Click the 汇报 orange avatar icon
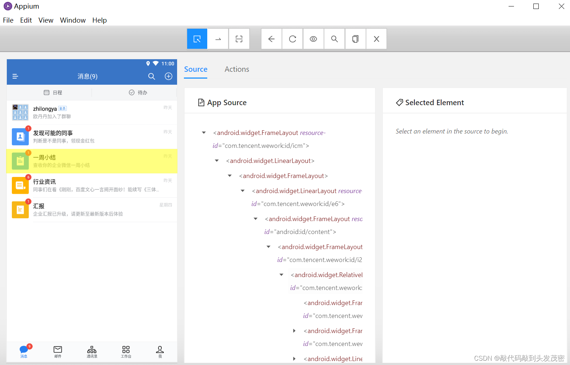Screen dimensions: 570x365 [x=20, y=210]
